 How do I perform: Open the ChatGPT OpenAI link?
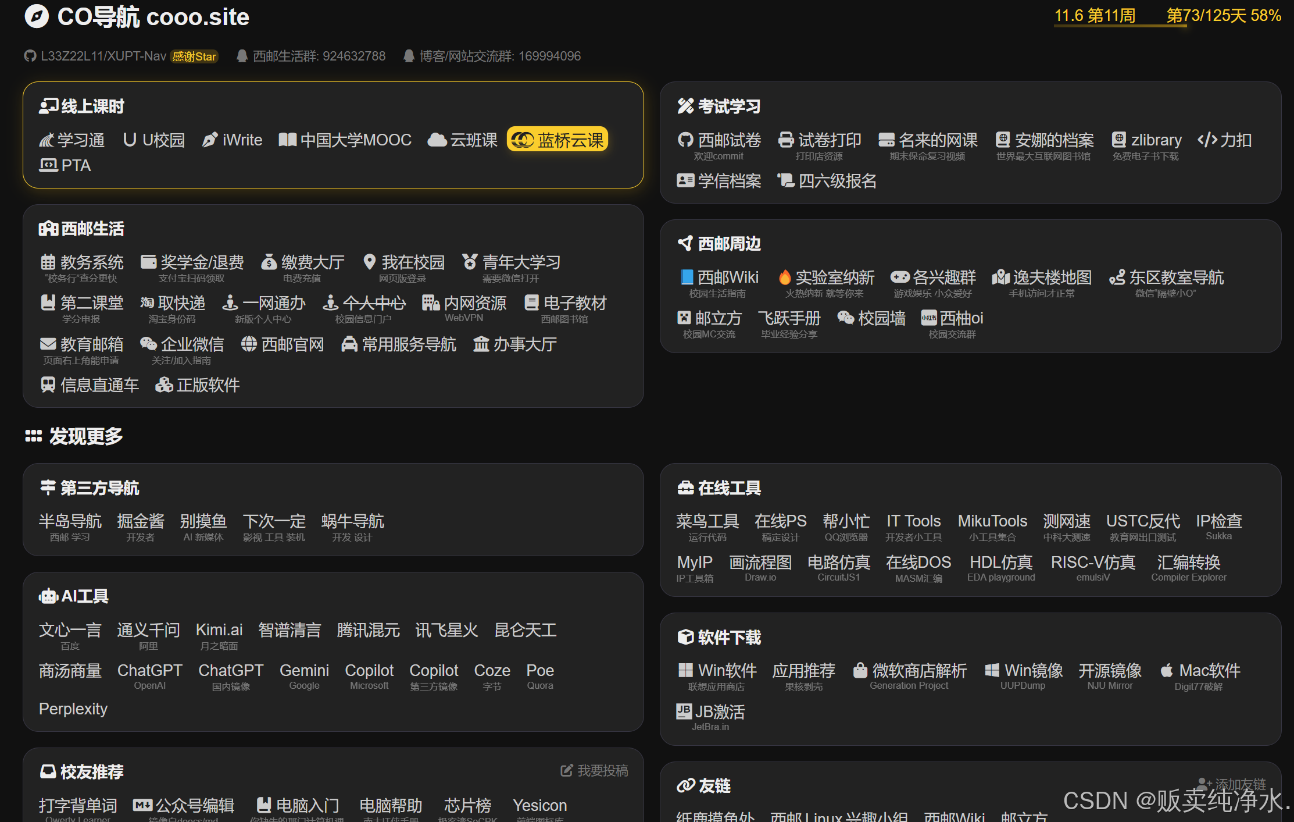click(x=149, y=671)
